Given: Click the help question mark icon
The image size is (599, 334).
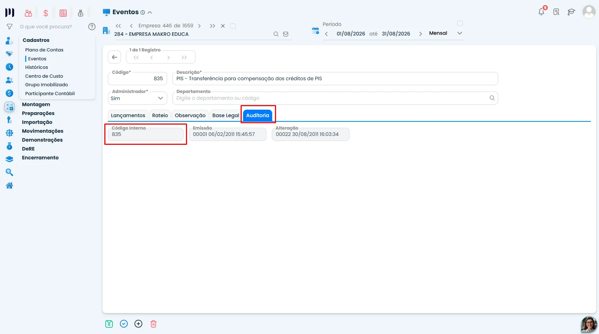Looking at the screenshot, I should 92,27.
